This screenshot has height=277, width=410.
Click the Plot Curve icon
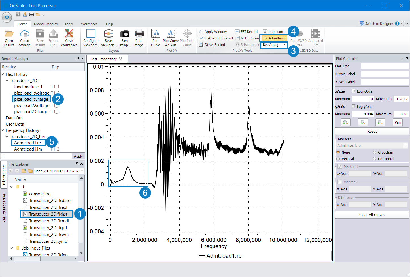pyautogui.click(x=155, y=34)
